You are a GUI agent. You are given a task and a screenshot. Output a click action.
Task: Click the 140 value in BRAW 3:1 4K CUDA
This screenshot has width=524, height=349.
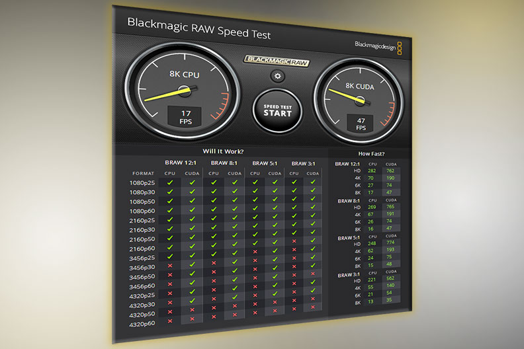[390, 285]
